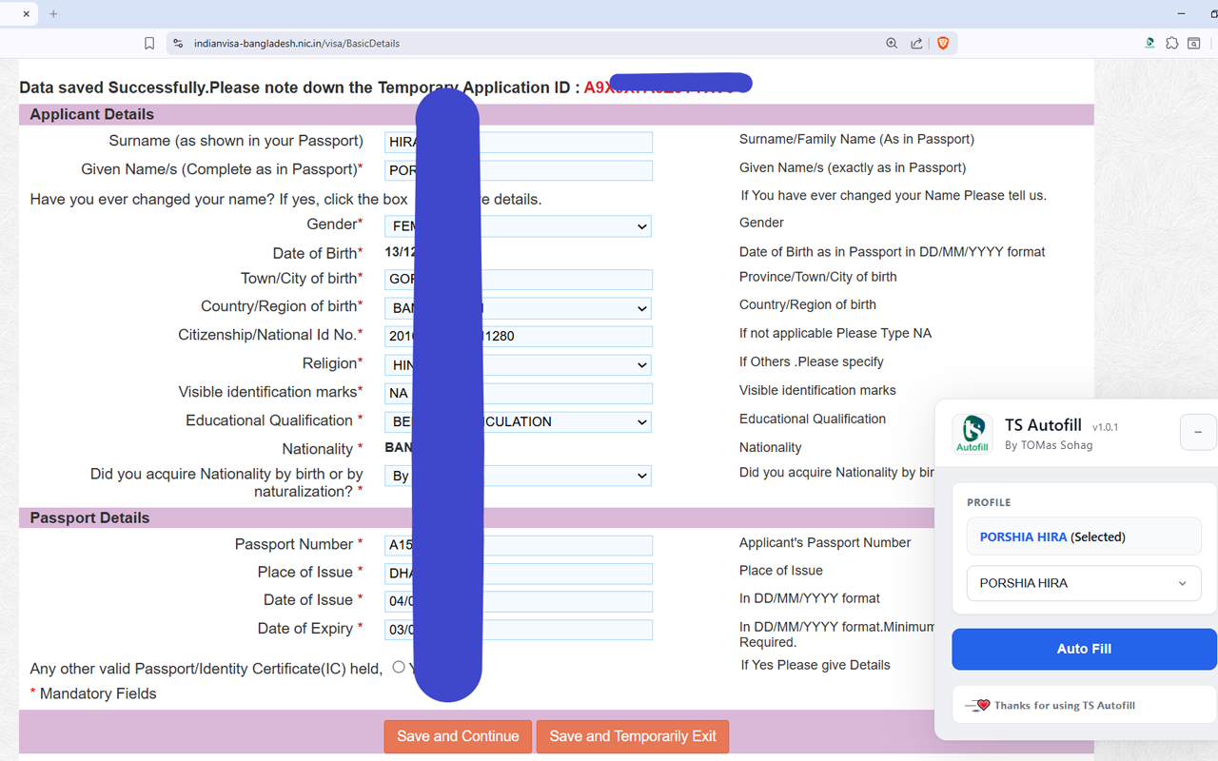Open the Gender dropdown
Image resolution: width=1218 pixels, height=761 pixels.
(518, 226)
